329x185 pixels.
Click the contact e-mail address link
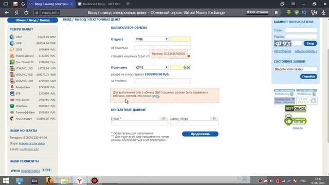[x=29, y=150]
